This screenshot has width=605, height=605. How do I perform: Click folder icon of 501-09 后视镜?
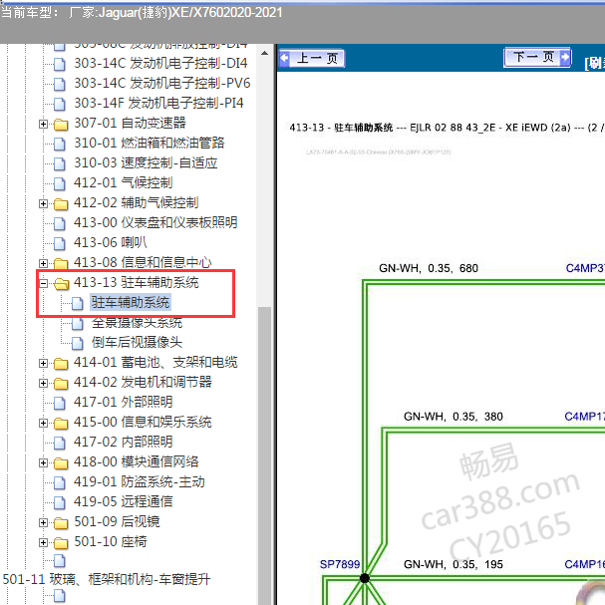click(x=61, y=523)
